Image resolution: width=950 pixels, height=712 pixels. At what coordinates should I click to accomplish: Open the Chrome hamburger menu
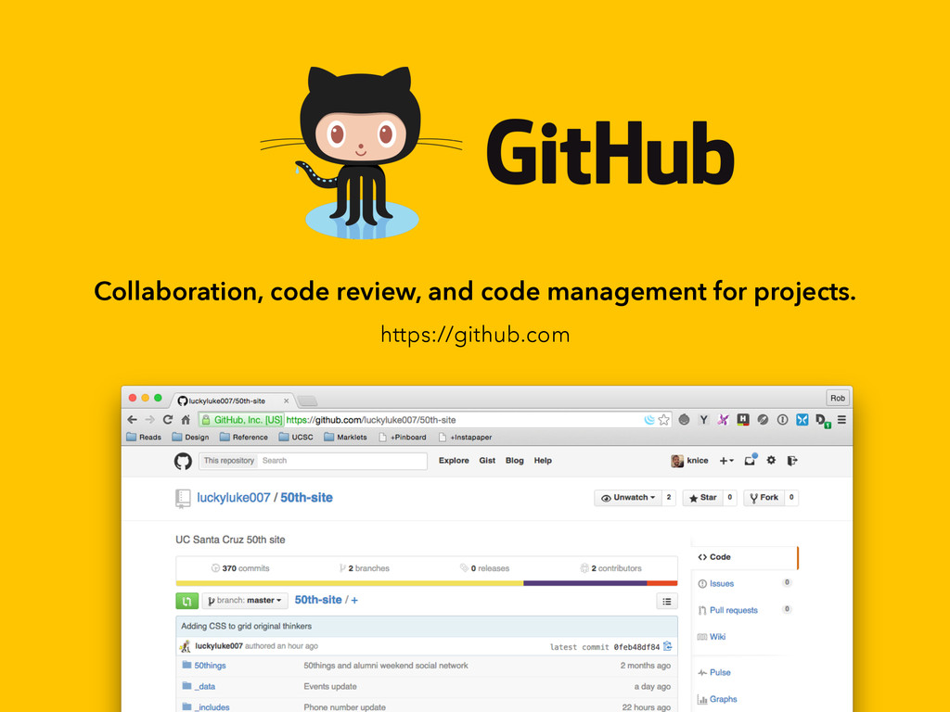pyautogui.click(x=841, y=420)
